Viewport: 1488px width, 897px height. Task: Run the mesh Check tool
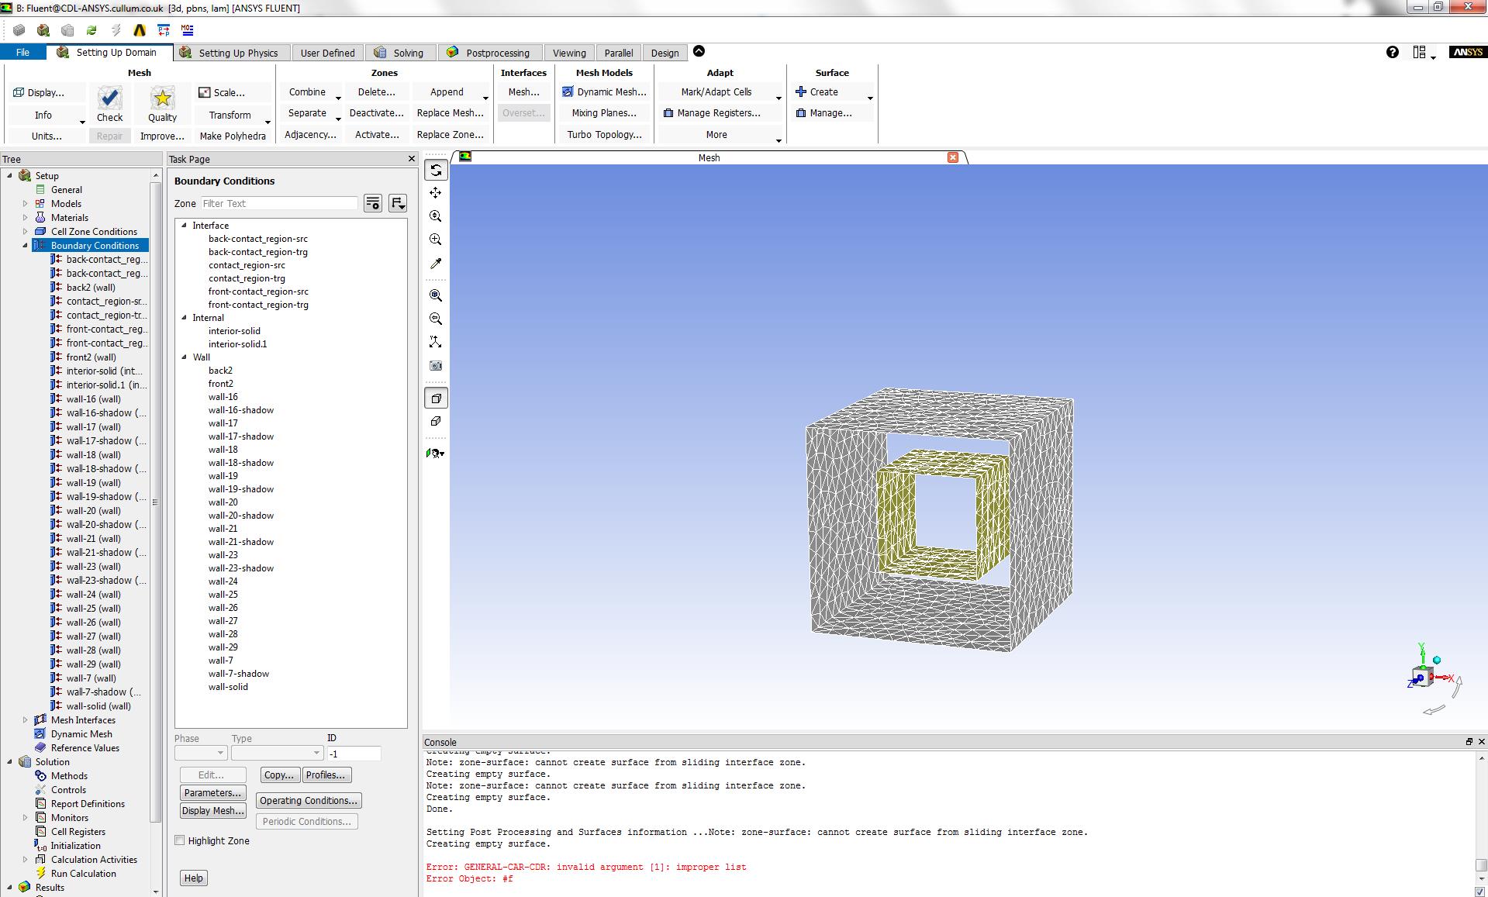coord(109,104)
